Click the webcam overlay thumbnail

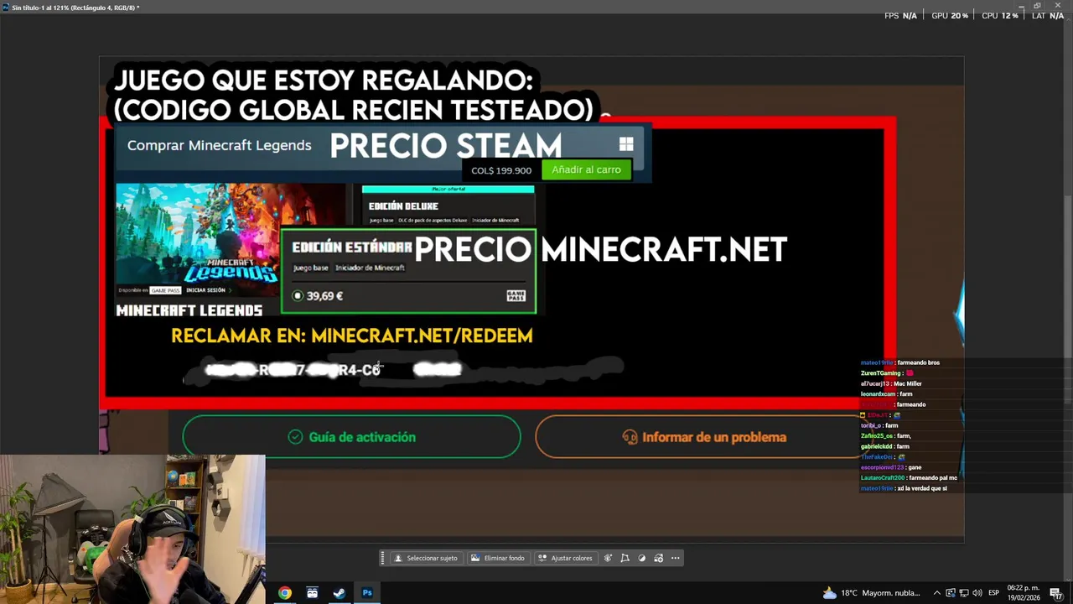click(132, 529)
